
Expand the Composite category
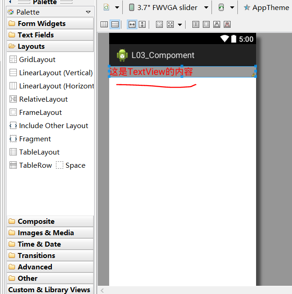click(50, 221)
